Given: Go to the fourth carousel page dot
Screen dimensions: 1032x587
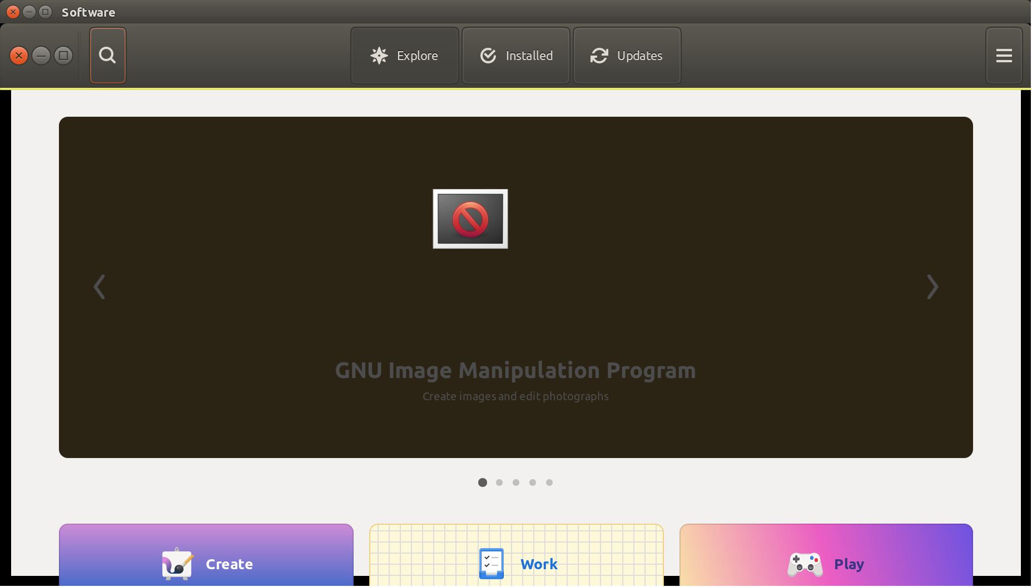Looking at the screenshot, I should click(x=533, y=482).
